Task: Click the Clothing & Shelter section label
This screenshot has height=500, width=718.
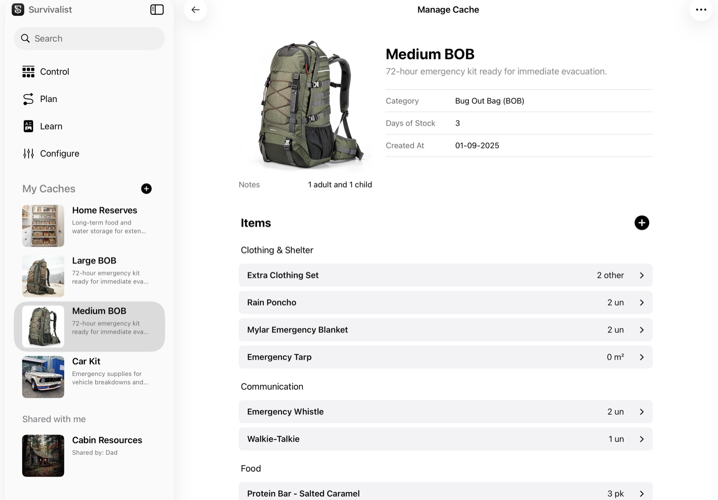Action: pyautogui.click(x=277, y=250)
